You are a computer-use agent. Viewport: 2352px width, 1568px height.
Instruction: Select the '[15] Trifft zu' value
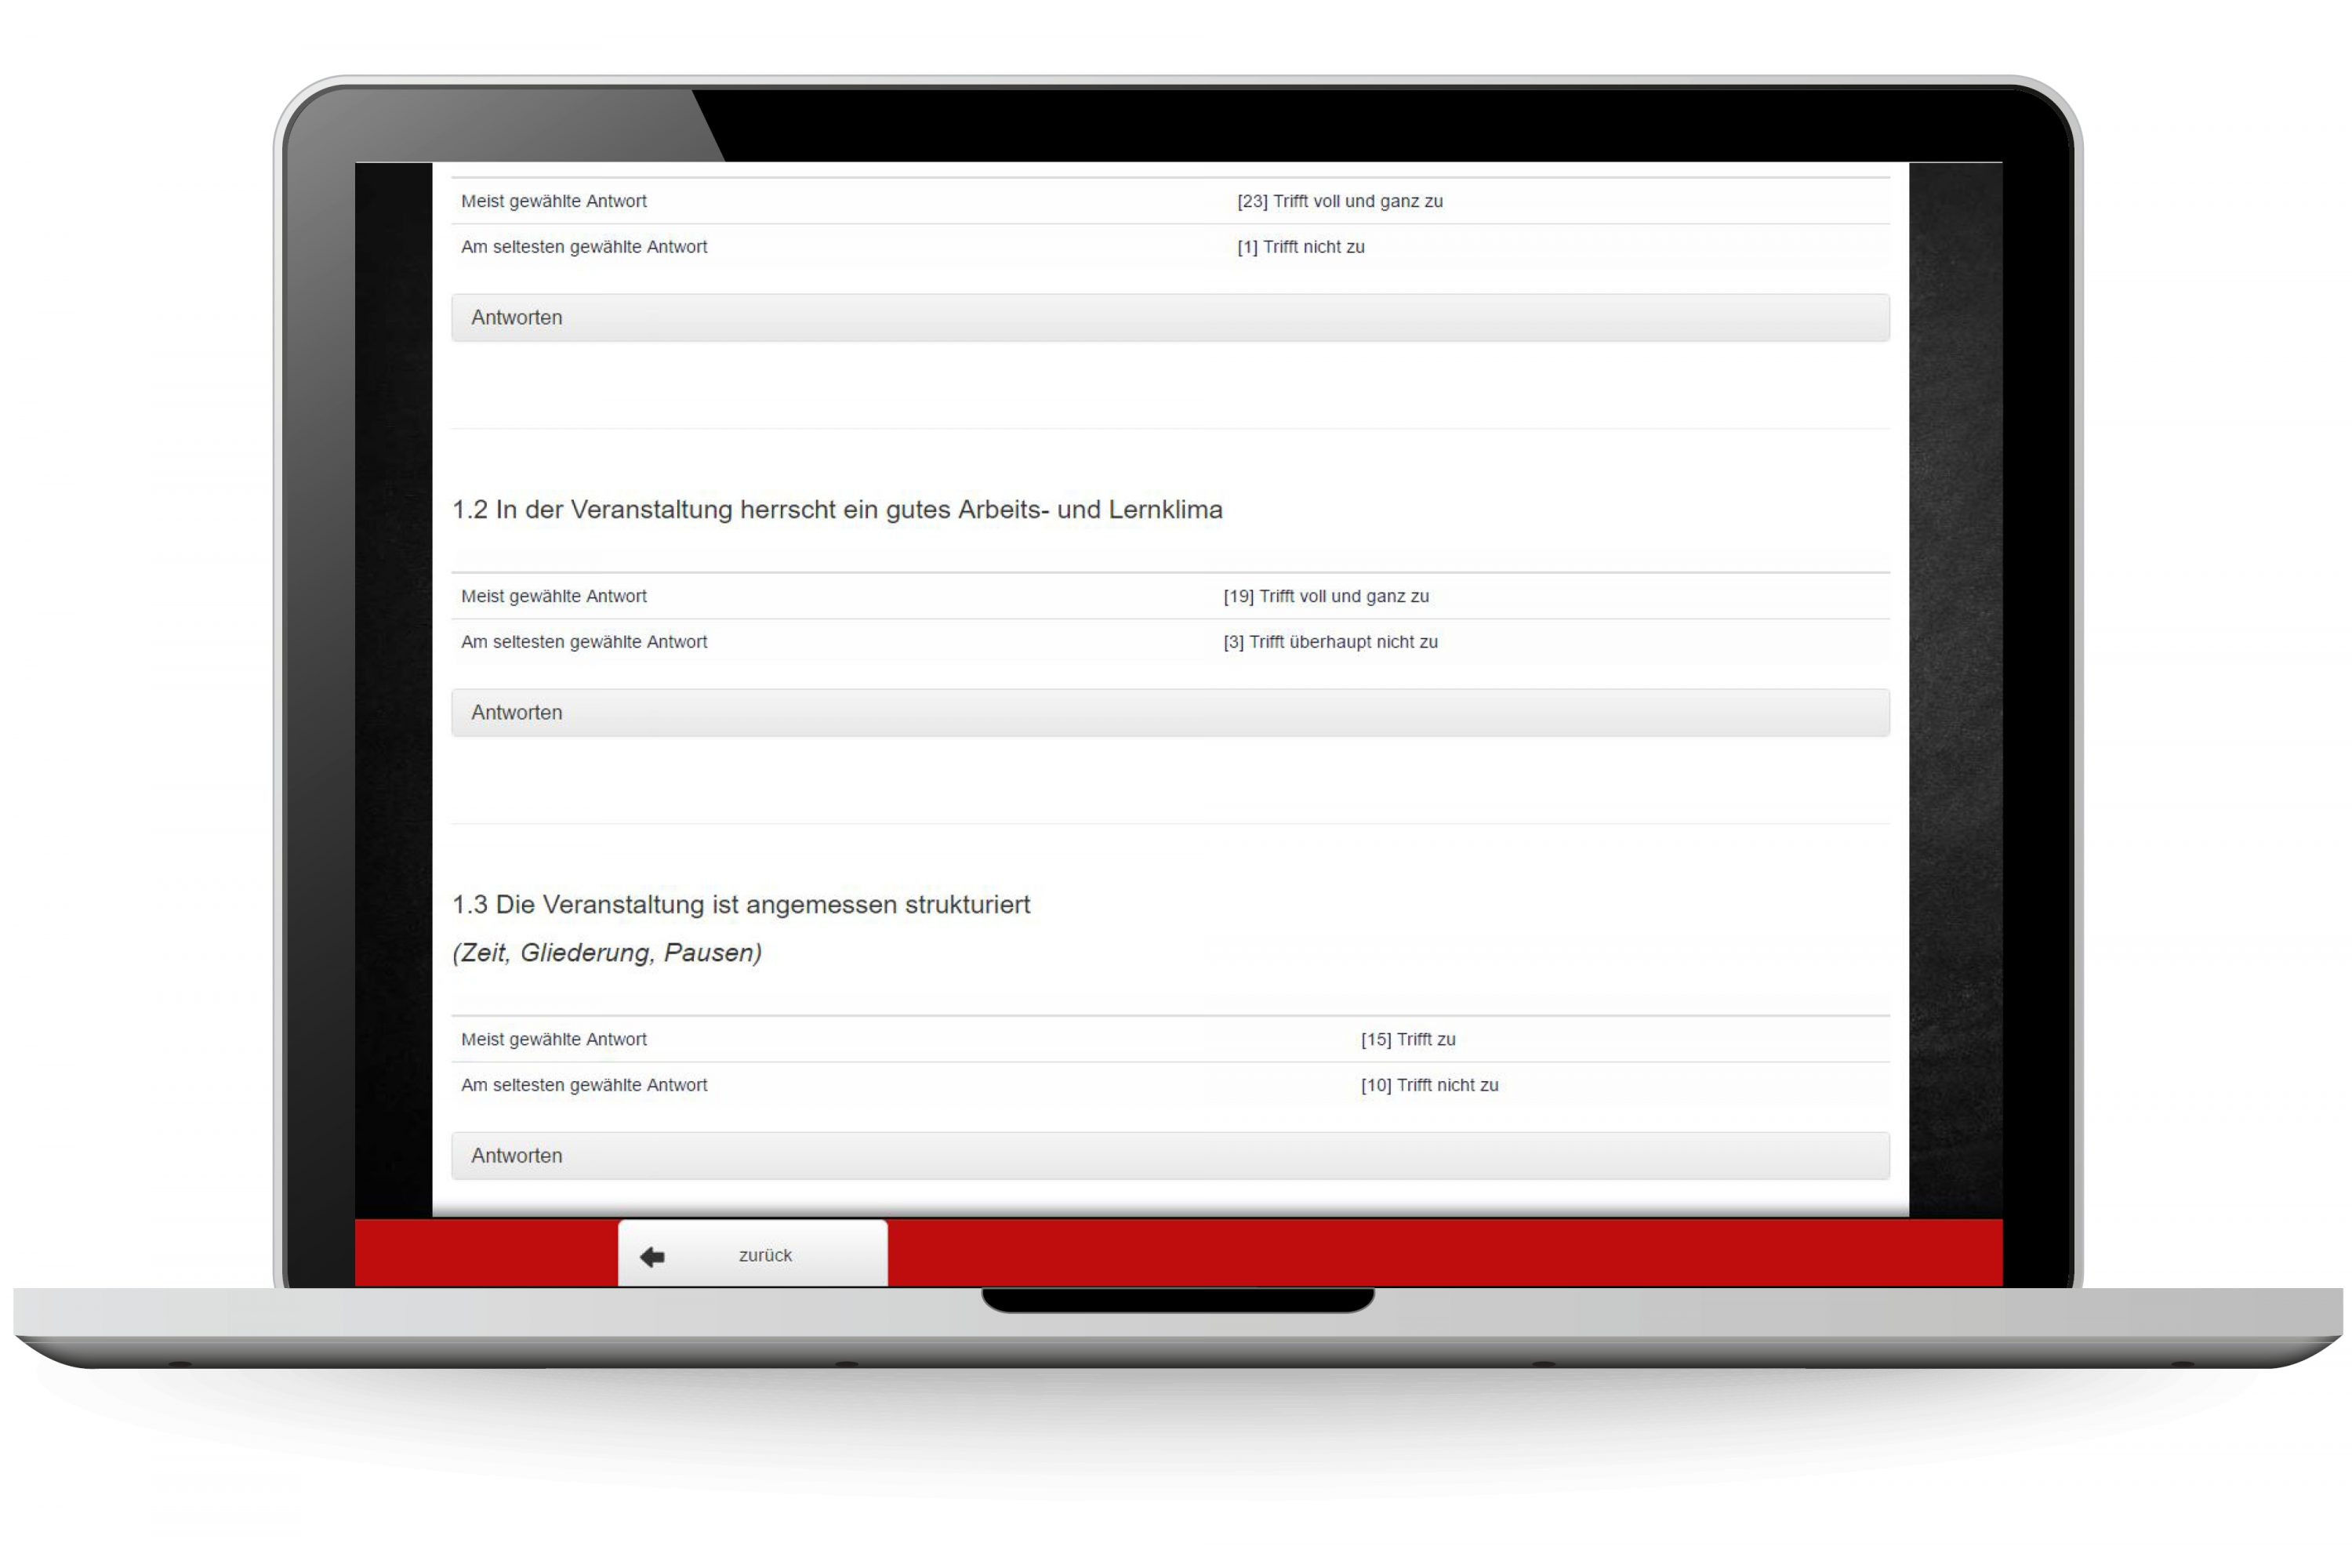[1407, 1039]
